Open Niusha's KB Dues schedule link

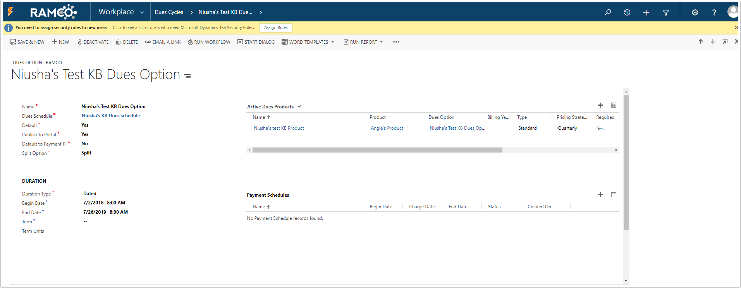[111, 116]
